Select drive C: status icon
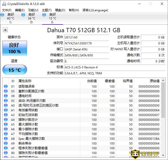The height and width of the screenshot is (160, 168). tap(2, 15)
